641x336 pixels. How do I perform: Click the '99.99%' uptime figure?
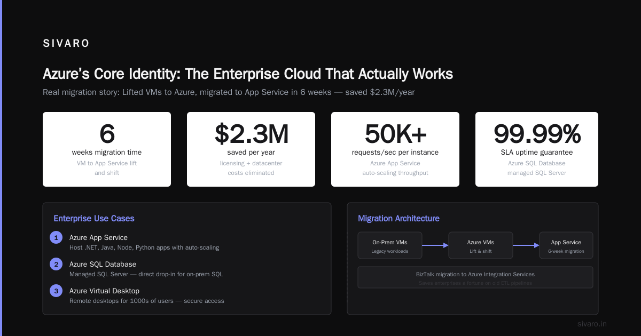537,134
